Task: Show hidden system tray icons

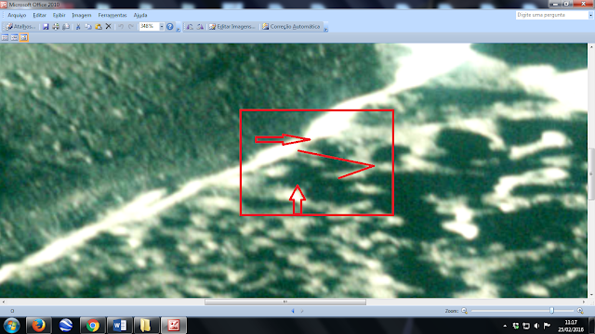Action: click(x=505, y=326)
